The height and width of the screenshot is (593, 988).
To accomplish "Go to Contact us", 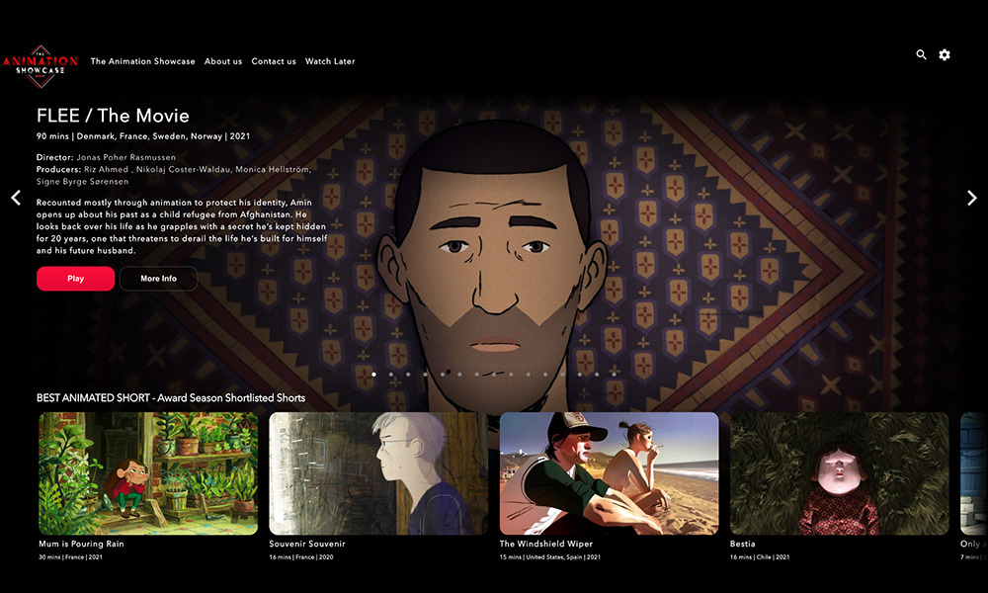I will click(274, 61).
